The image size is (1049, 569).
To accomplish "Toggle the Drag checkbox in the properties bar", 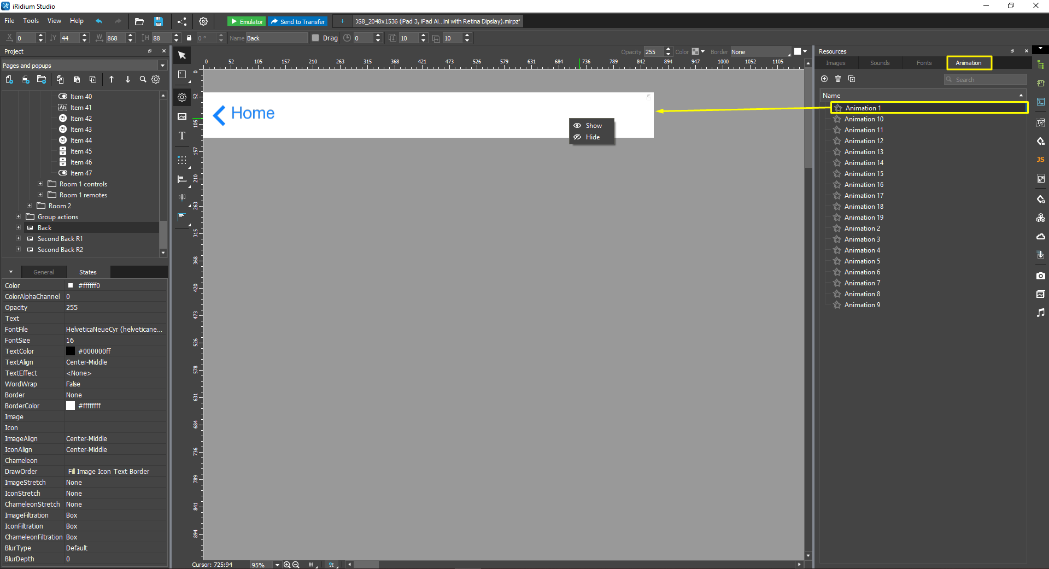I will pyautogui.click(x=315, y=38).
